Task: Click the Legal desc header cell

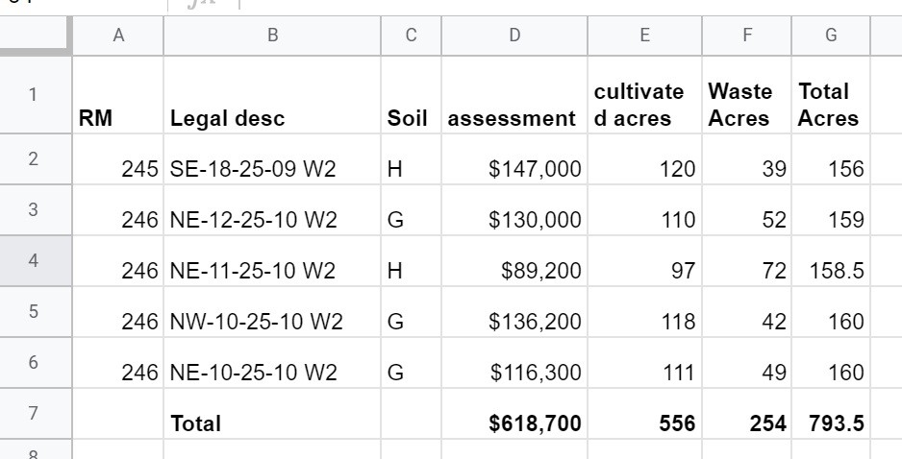Action: pyautogui.click(x=272, y=95)
